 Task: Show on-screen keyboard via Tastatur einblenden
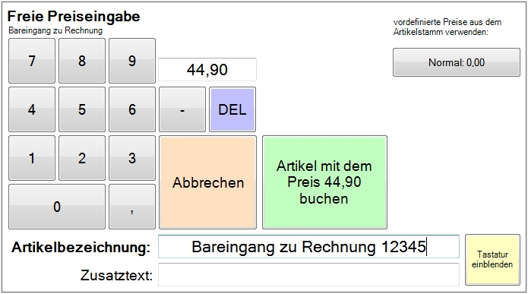coord(492,260)
